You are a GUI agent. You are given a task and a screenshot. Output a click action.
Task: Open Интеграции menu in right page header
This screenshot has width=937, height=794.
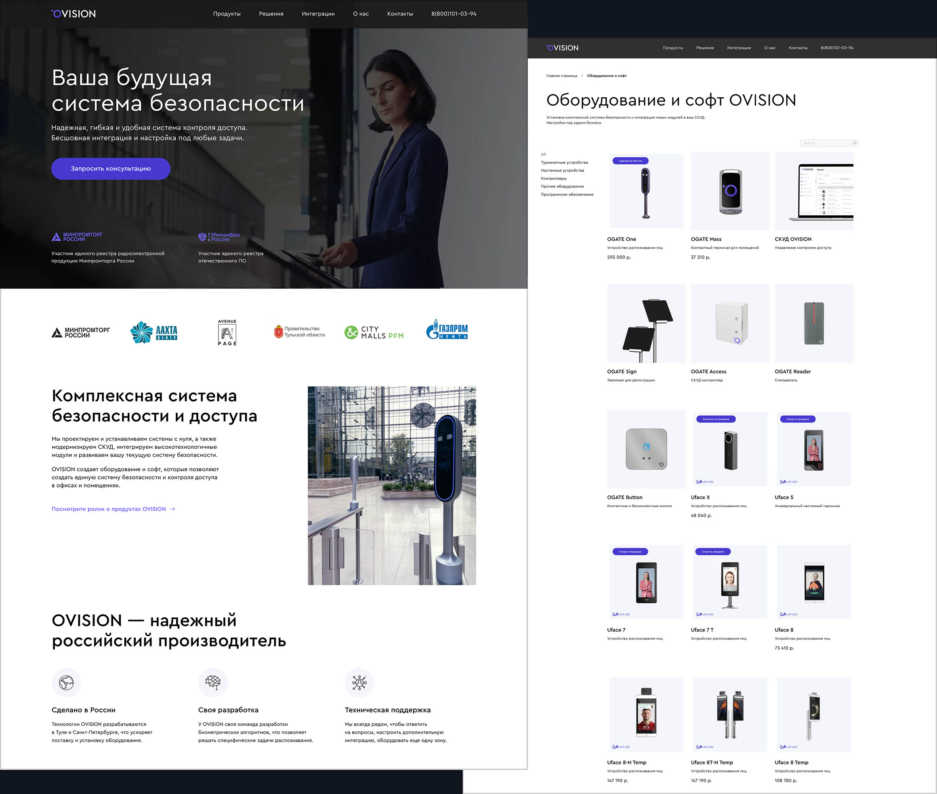(739, 48)
